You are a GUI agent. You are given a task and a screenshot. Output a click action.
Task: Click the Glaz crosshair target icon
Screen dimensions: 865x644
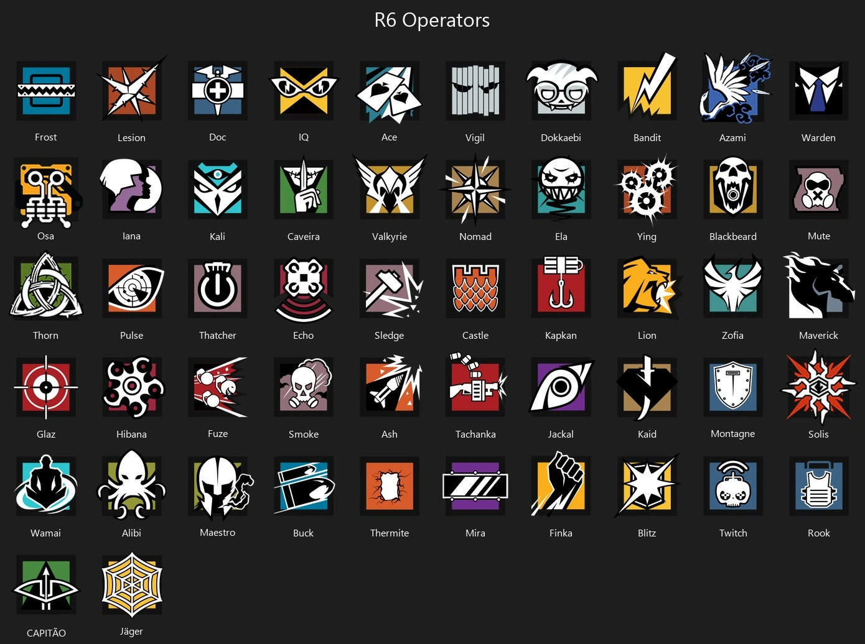(46, 387)
